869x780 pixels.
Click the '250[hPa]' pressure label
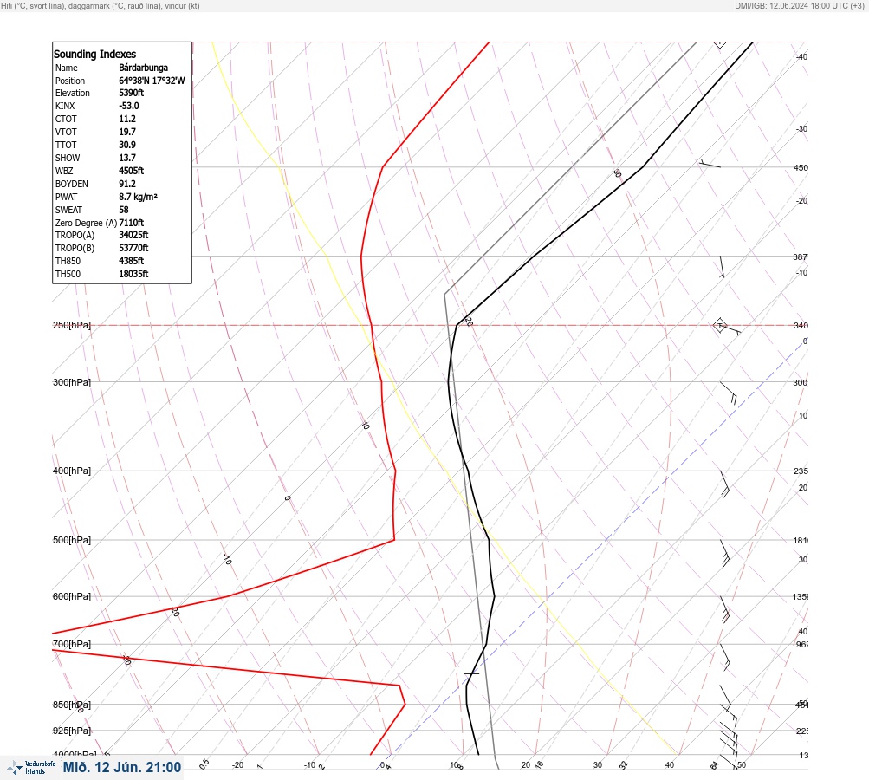click(x=72, y=325)
